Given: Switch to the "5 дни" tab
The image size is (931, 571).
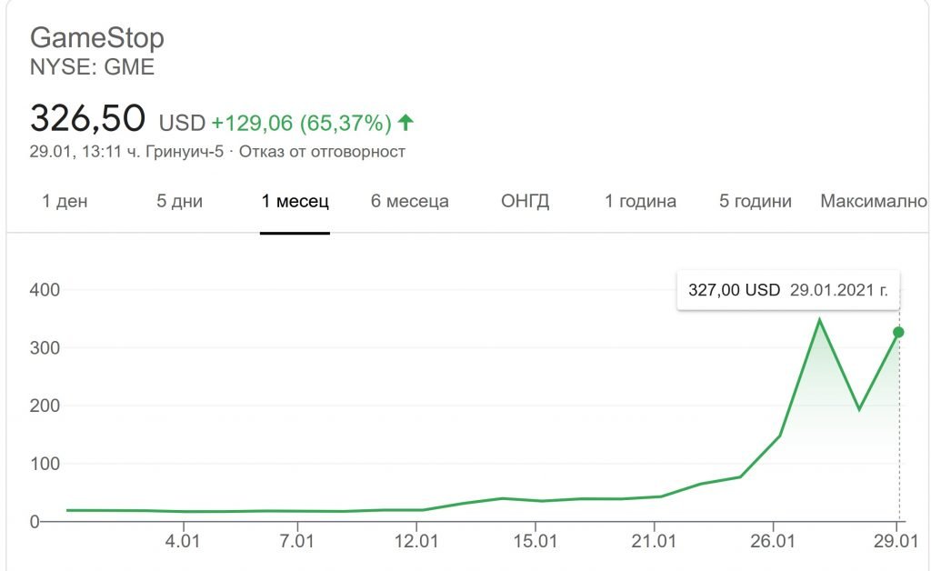Looking at the screenshot, I should 179,201.
